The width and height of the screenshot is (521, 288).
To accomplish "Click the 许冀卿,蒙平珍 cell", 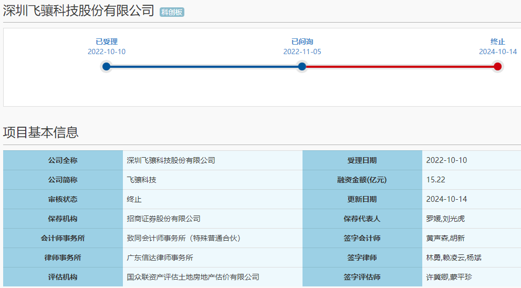I will click(472, 277).
